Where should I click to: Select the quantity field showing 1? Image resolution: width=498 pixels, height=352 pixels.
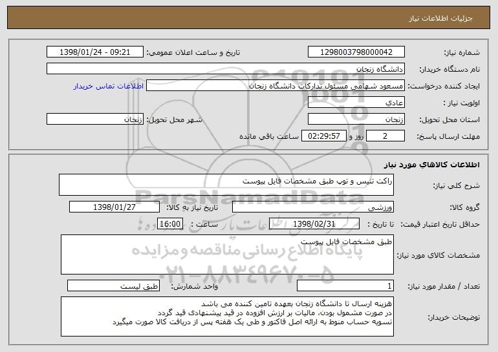pyautogui.click(x=345, y=285)
